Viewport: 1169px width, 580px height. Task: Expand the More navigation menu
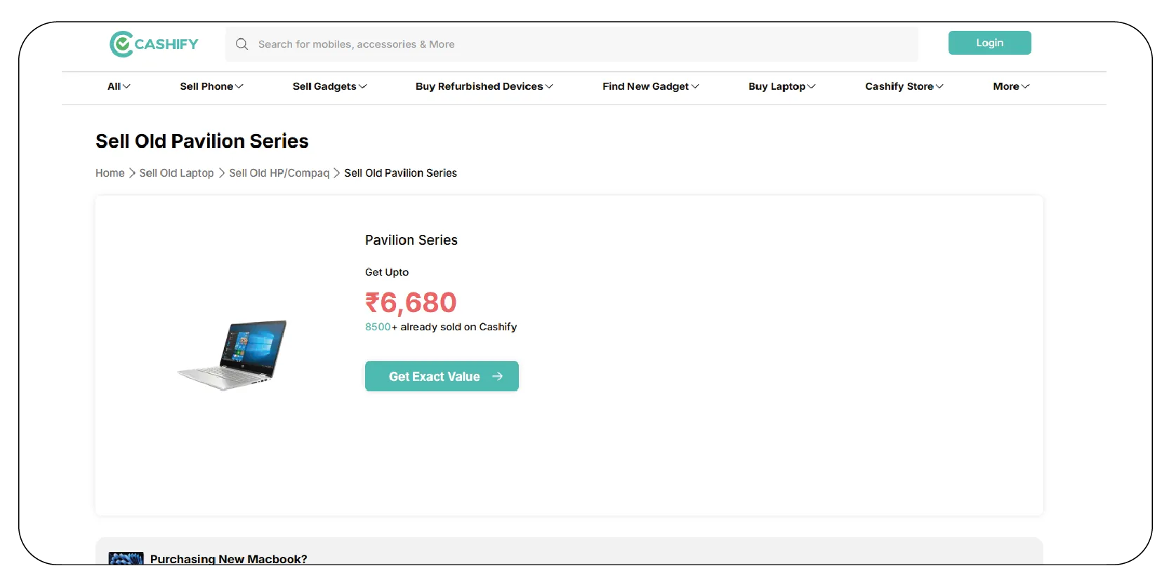pyautogui.click(x=1010, y=86)
